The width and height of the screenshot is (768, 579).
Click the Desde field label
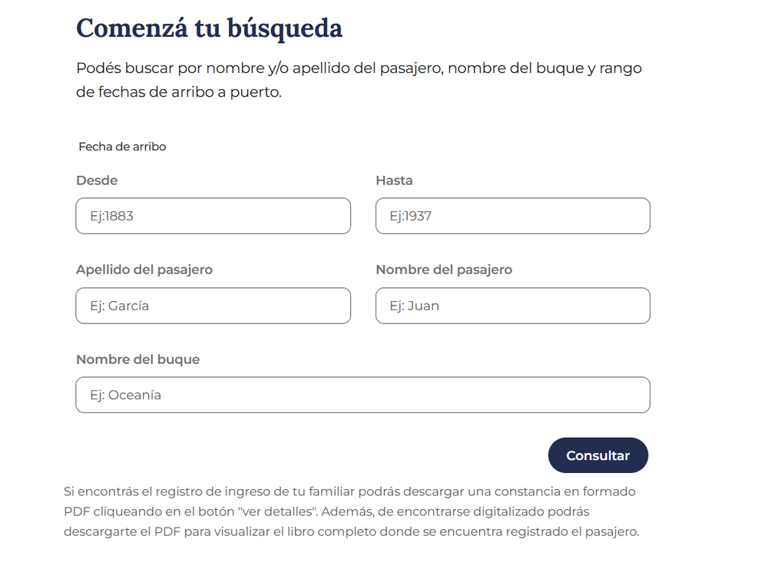point(97,180)
